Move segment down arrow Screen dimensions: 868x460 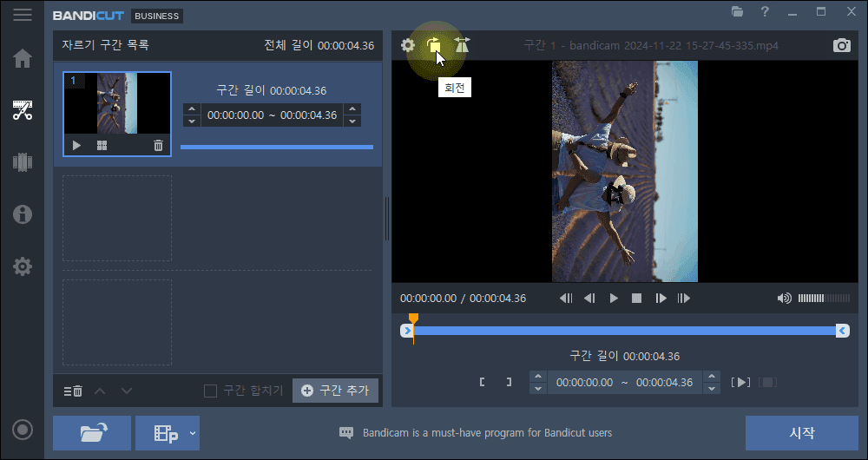pos(127,391)
